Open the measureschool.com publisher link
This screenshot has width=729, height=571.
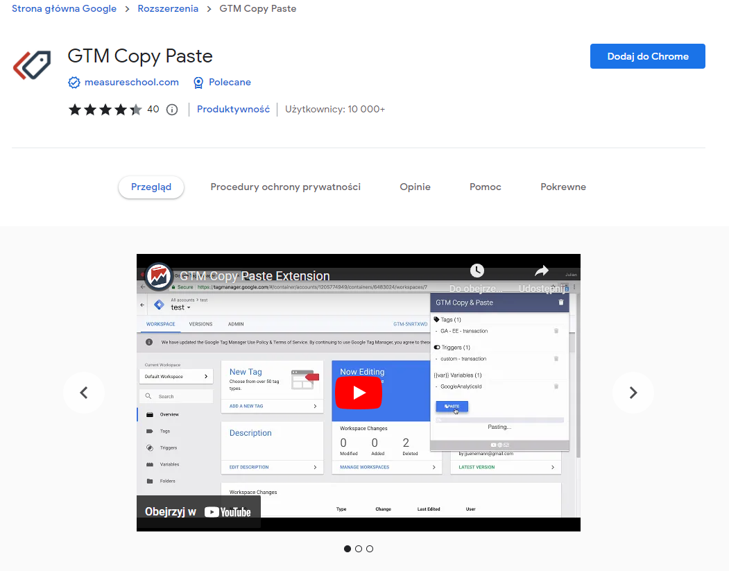click(132, 83)
